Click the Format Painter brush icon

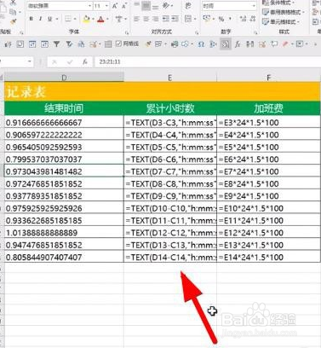point(13,21)
